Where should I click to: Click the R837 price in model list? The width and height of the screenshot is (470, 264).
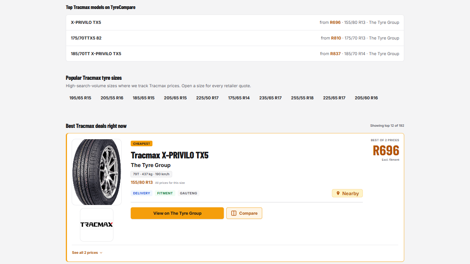(x=335, y=54)
